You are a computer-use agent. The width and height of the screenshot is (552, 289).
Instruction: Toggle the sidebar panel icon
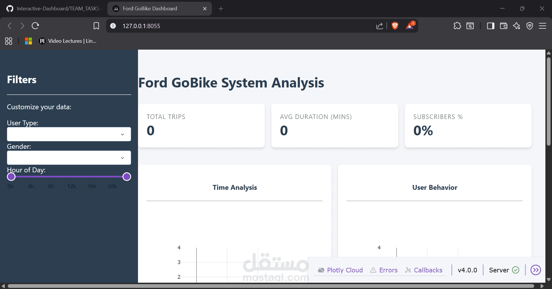[490, 26]
